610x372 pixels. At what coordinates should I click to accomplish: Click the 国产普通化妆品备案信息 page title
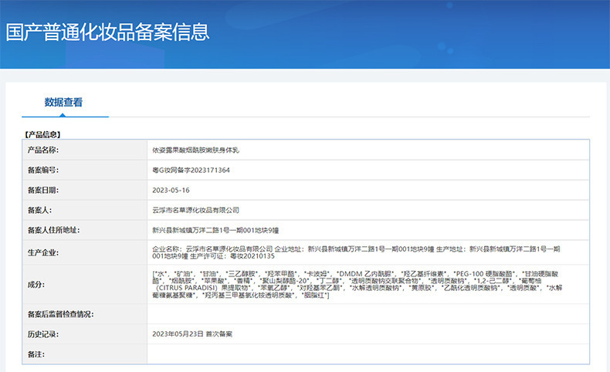click(107, 32)
